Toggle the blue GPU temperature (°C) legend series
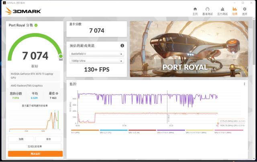257x162 pixels. coord(114,131)
